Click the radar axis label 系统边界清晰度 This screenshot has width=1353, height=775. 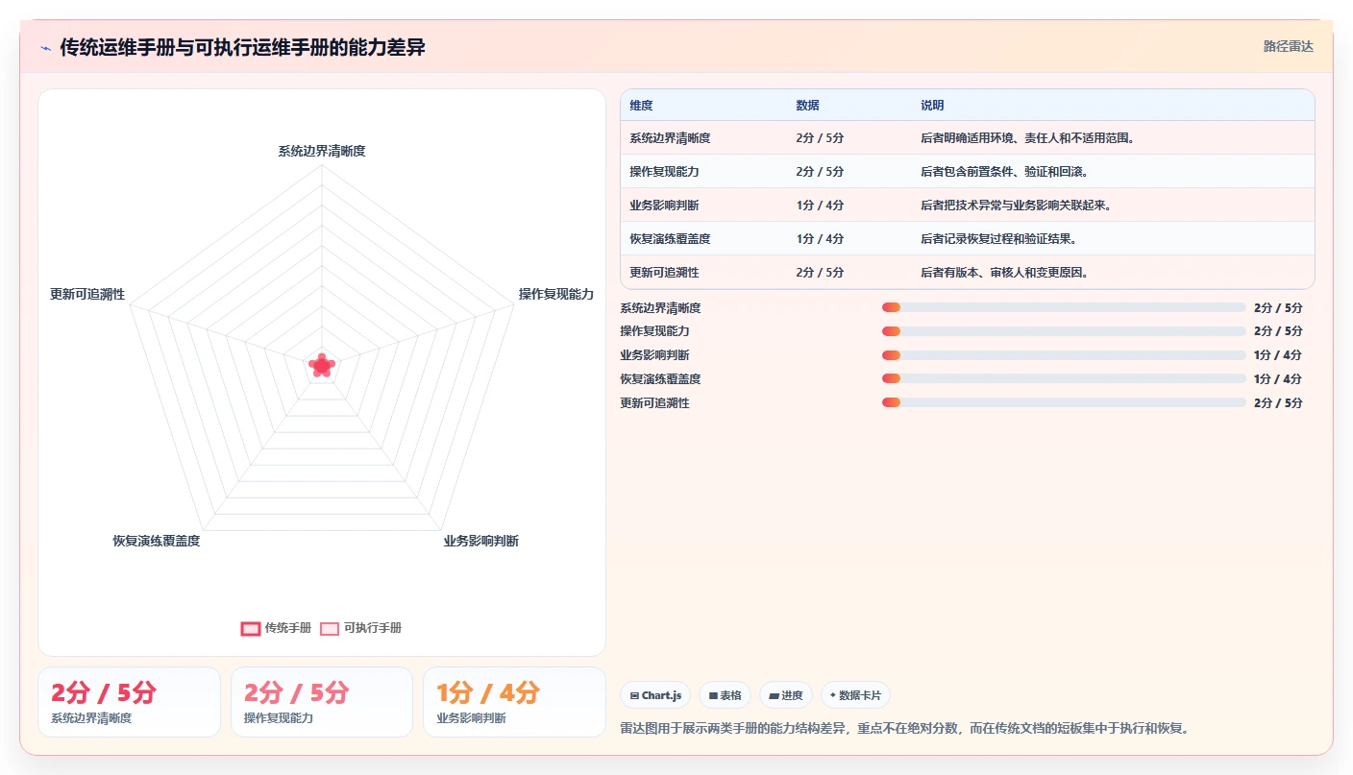click(322, 151)
